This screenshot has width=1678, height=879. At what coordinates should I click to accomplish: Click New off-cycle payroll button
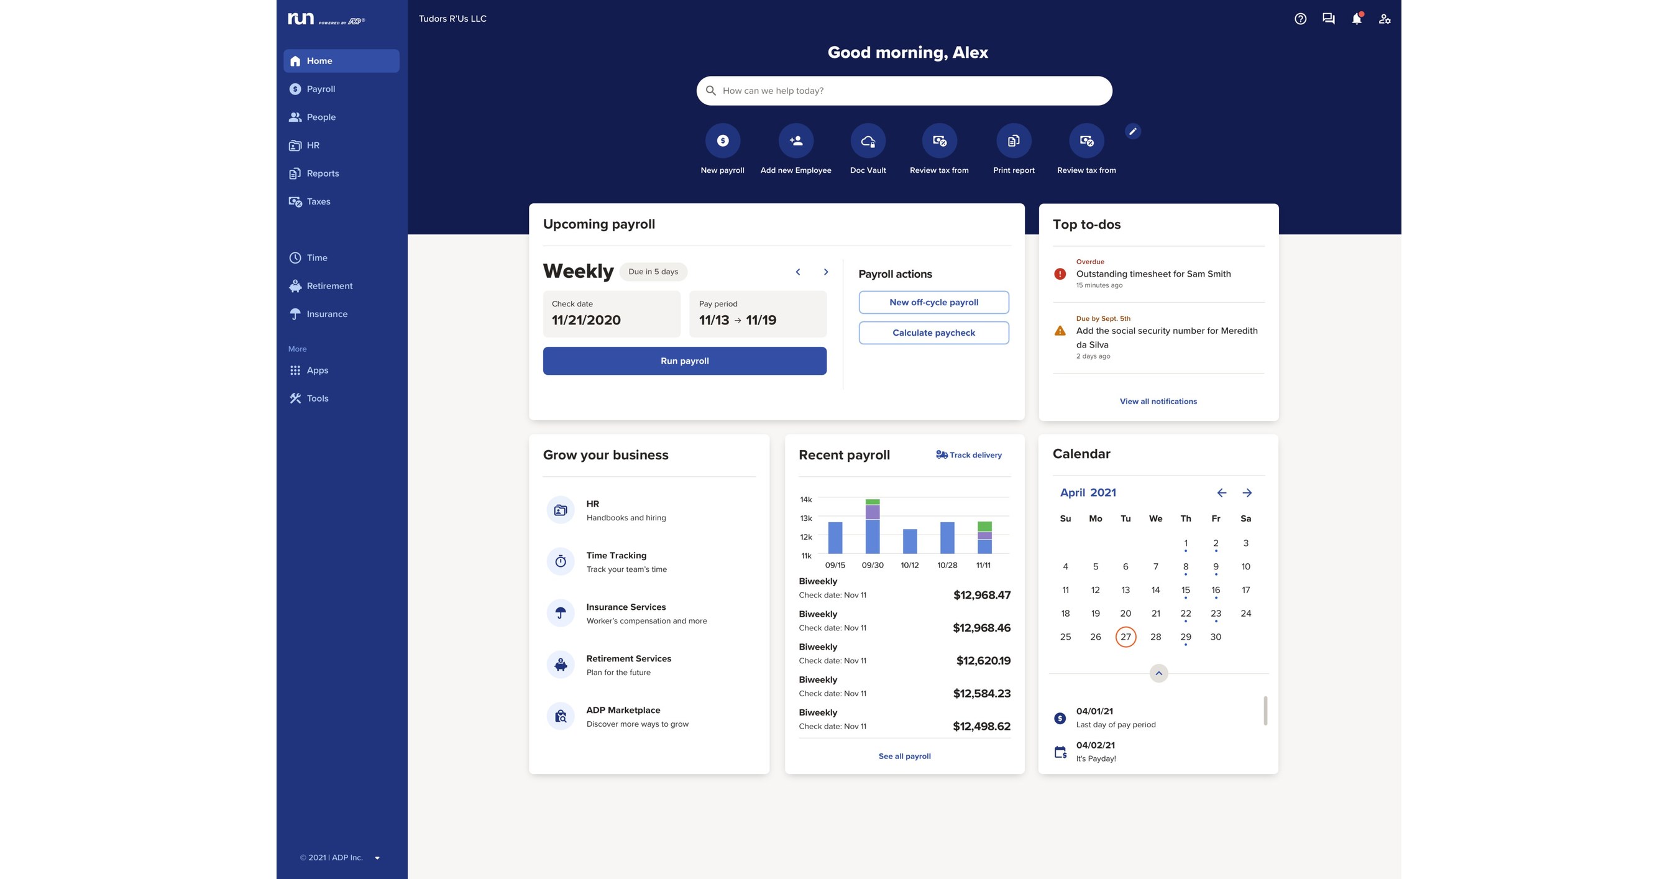pyautogui.click(x=933, y=303)
